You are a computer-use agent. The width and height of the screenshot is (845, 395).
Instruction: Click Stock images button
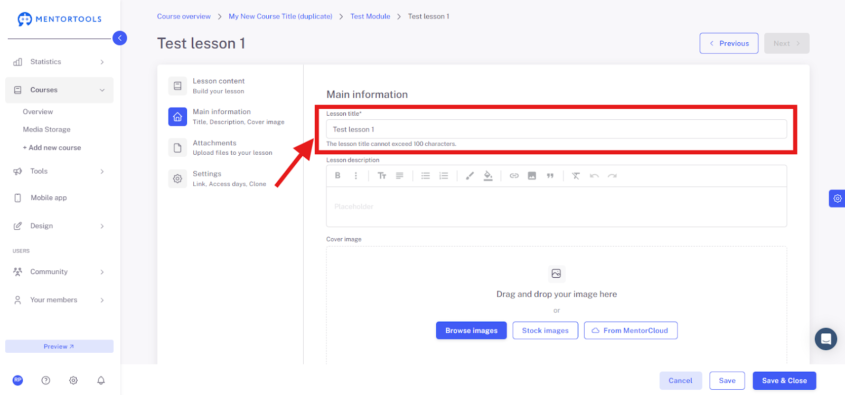pos(545,331)
